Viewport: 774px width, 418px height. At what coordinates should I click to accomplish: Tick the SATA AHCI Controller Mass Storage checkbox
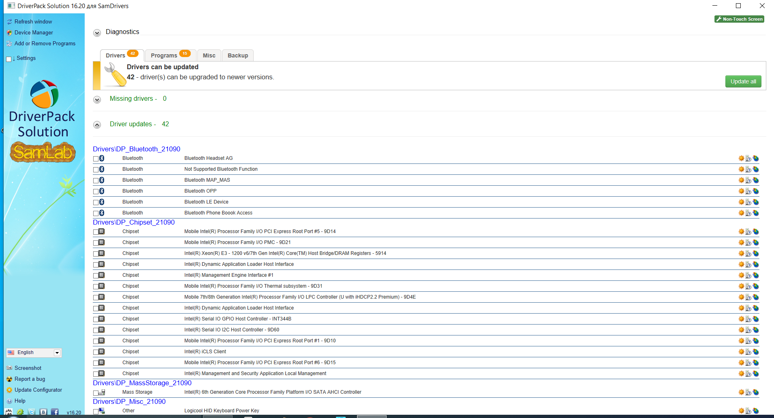point(96,393)
